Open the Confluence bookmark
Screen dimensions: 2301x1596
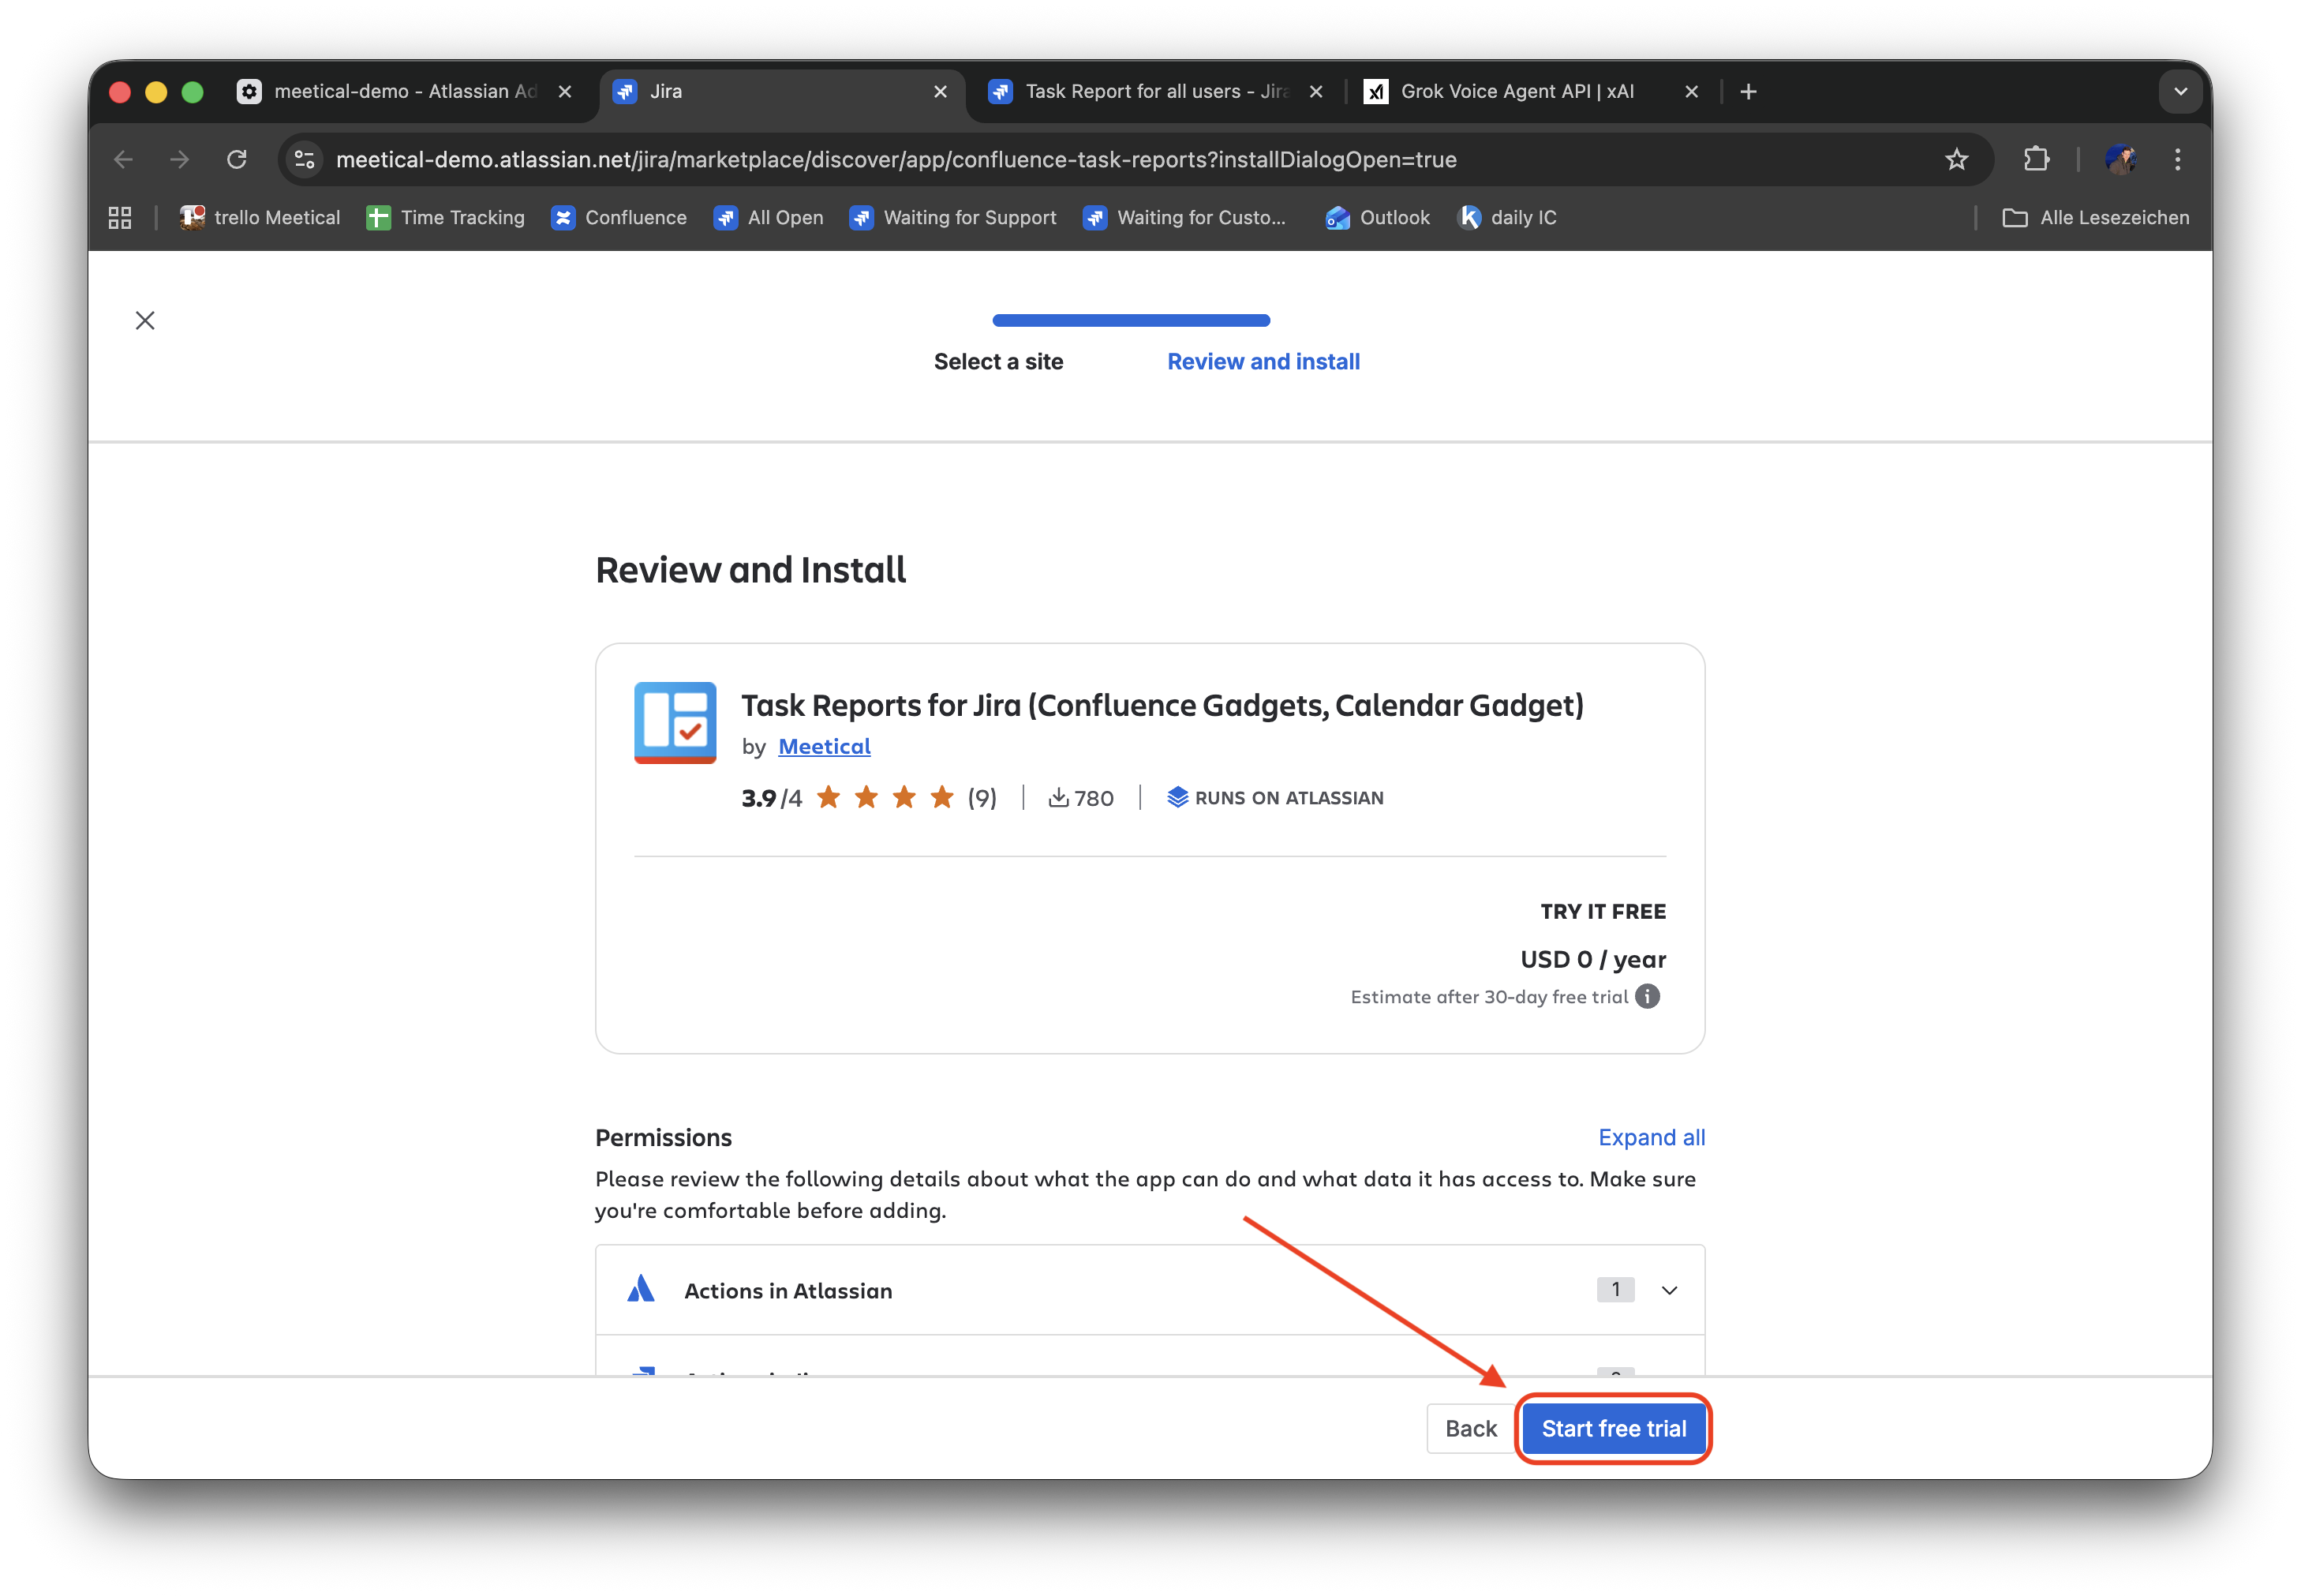[619, 217]
